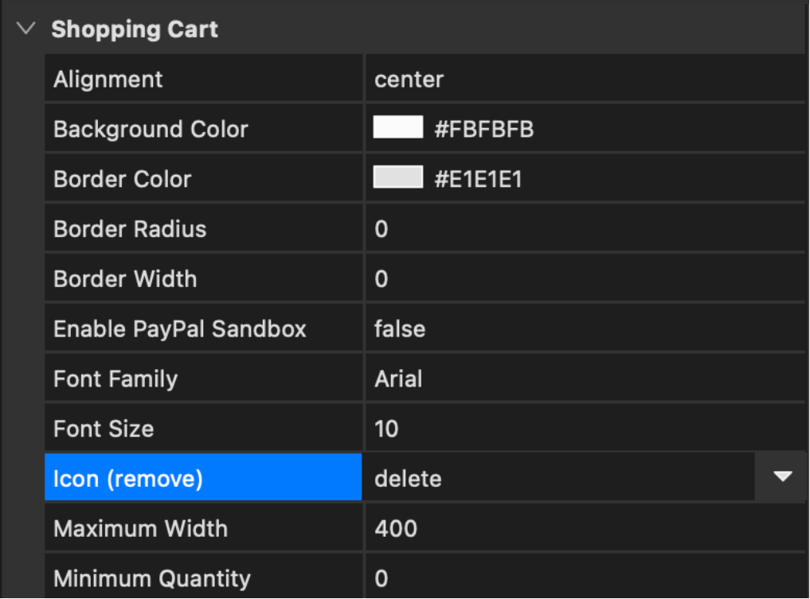Collapse the Shopping Cart section
Viewport: 810px width, 599px height.
[x=26, y=29]
